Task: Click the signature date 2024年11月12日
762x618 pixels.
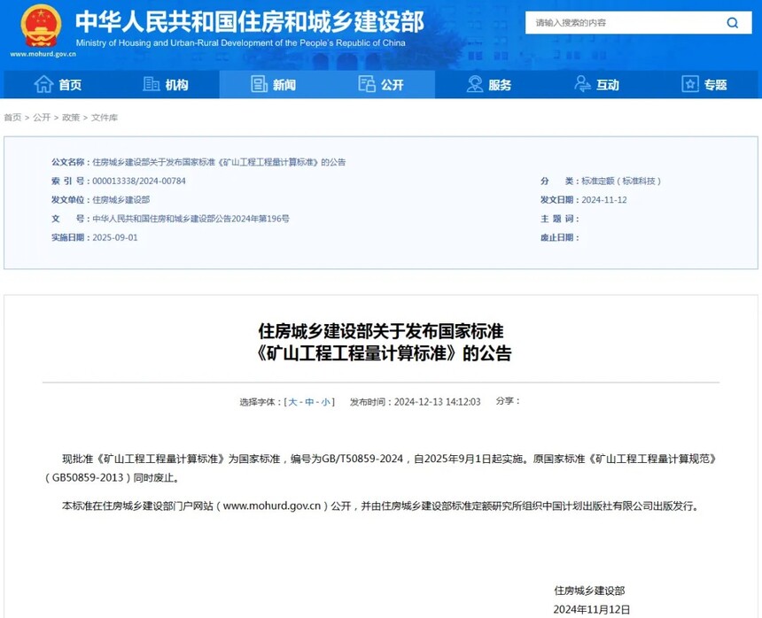Action: (x=592, y=609)
